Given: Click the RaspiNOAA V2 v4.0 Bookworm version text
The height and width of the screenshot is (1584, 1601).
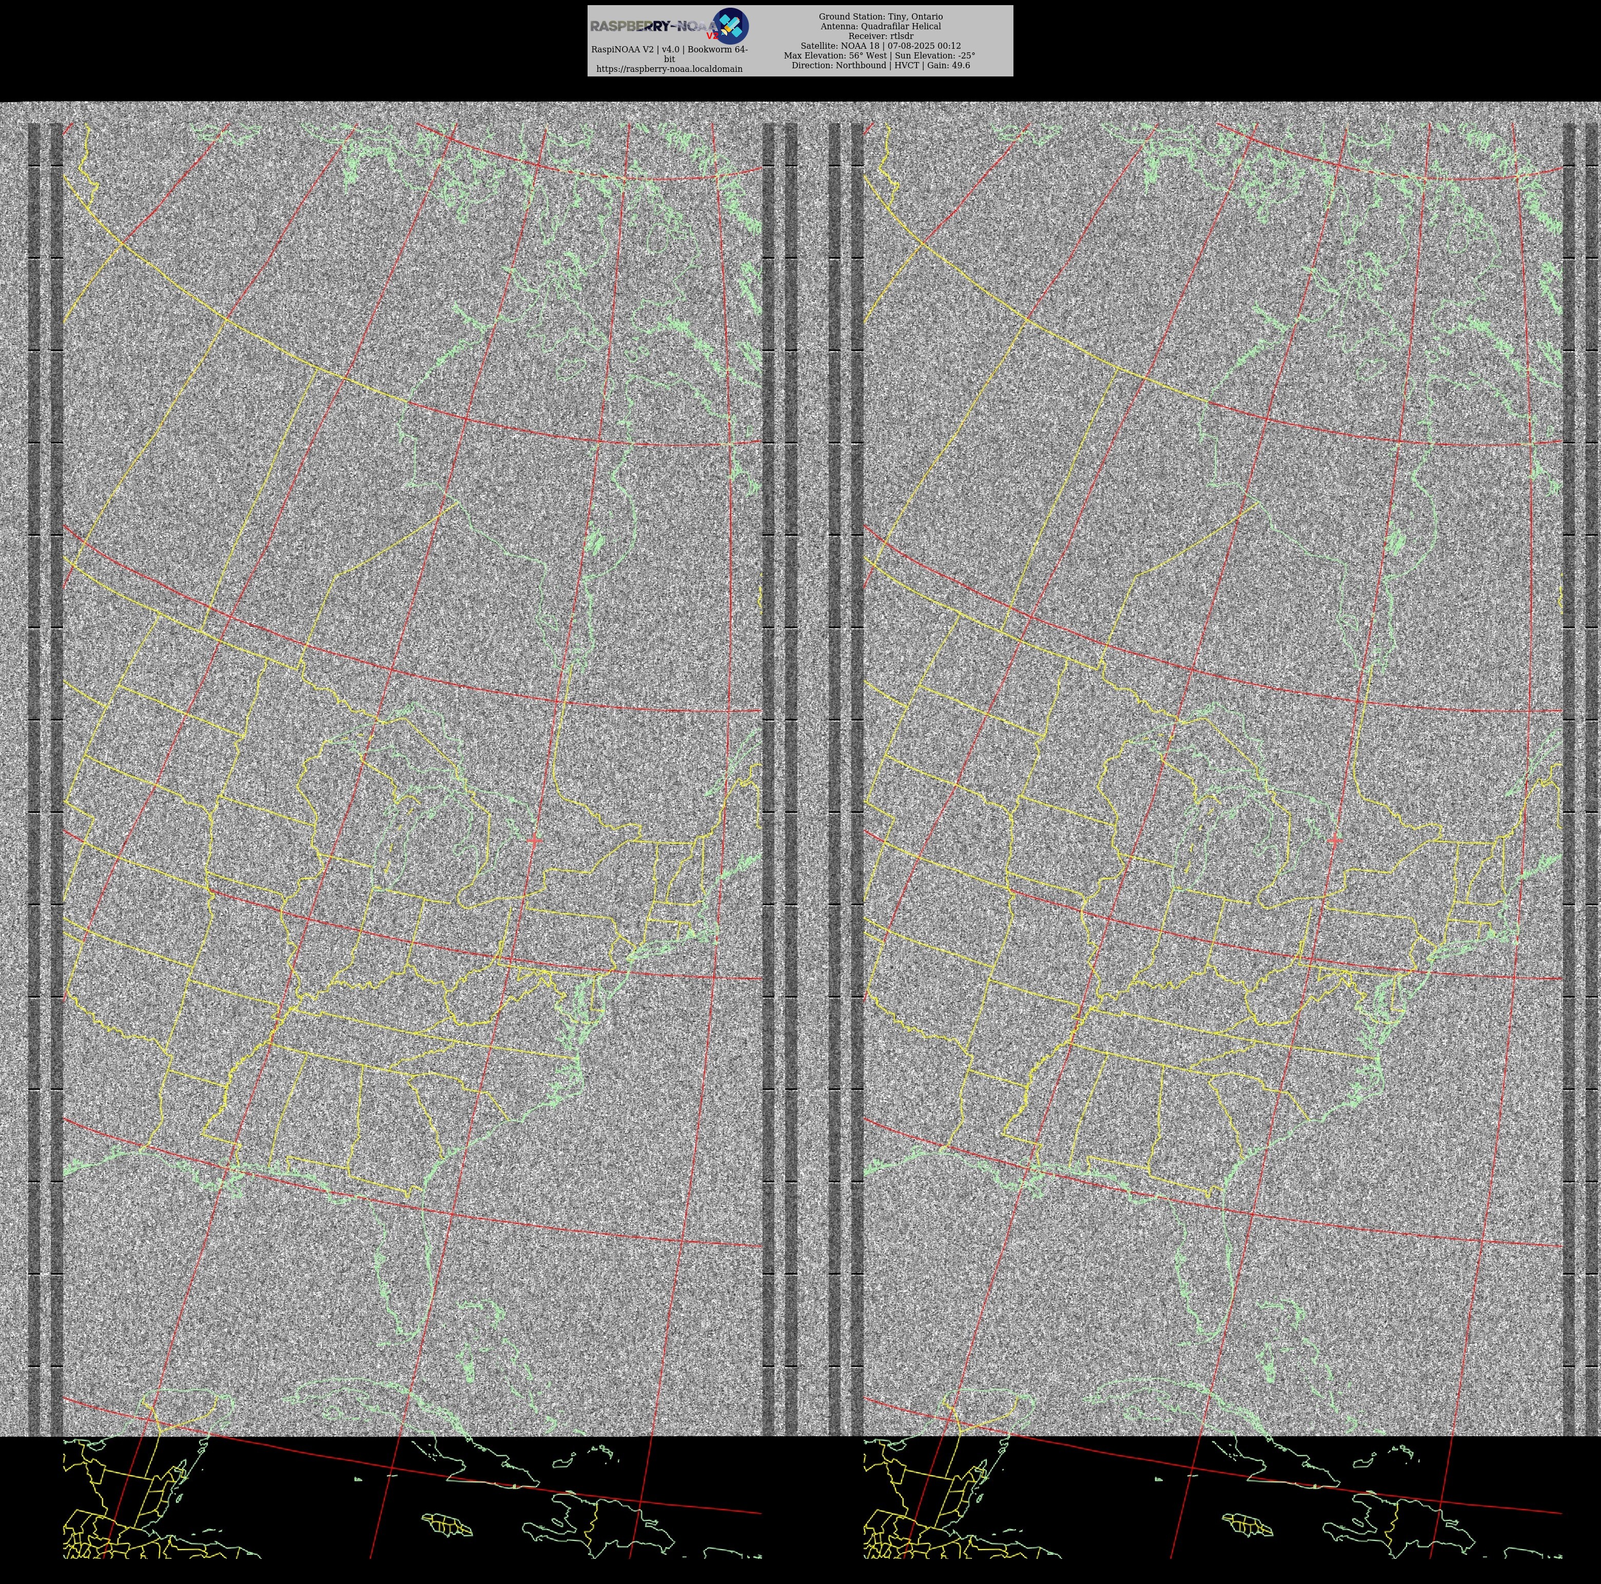Looking at the screenshot, I should pyautogui.click(x=669, y=50).
